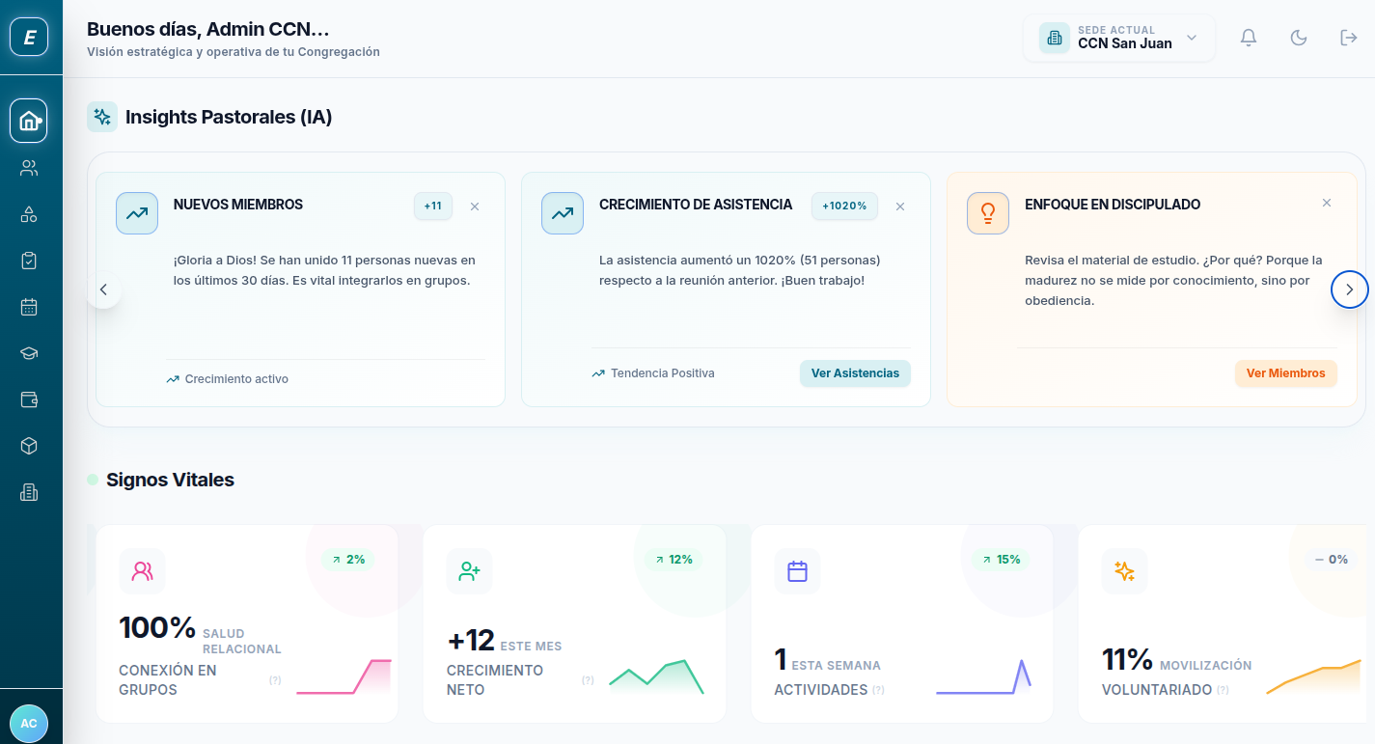The height and width of the screenshot is (744, 1375).
Task: Open the Home dashboard from the sidebar
Action: pyautogui.click(x=29, y=120)
